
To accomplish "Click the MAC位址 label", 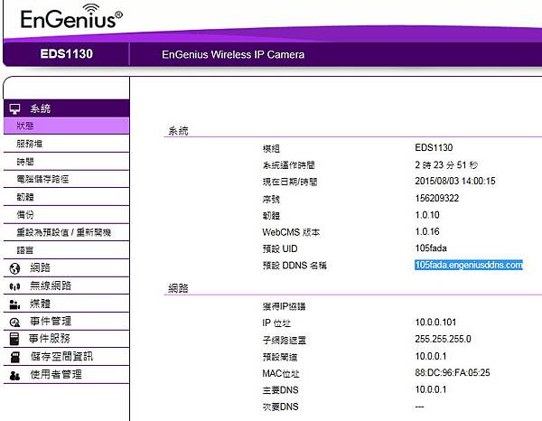I will pos(281,373).
